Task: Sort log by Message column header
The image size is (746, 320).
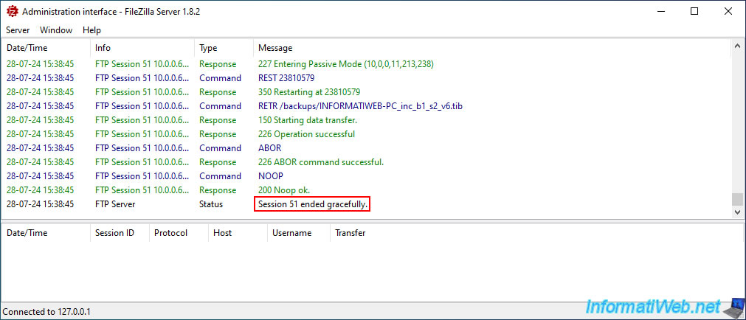Action: 492,48
